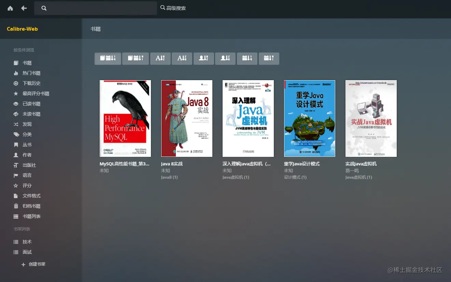
Task: Sort authors A to Z
Action: tap(203, 58)
